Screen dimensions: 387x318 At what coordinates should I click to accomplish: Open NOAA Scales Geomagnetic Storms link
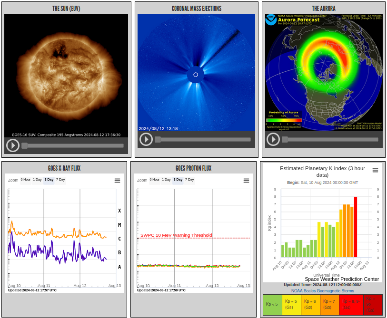point(322,290)
